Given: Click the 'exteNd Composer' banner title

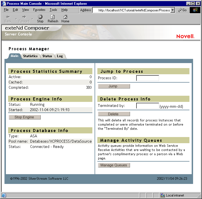Looking at the screenshot, I should [x=27, y=28].
